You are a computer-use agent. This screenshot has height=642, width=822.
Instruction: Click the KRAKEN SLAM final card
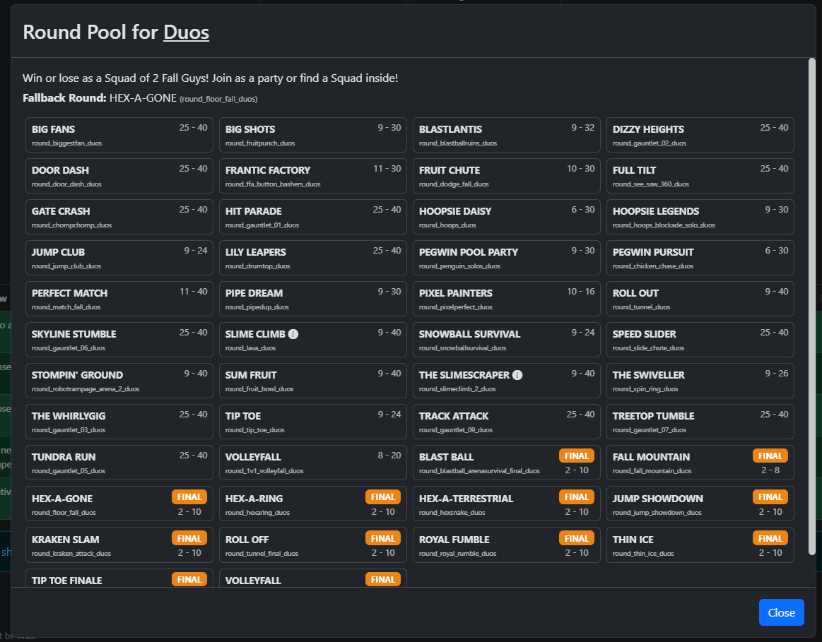click(x=119, y=545)
